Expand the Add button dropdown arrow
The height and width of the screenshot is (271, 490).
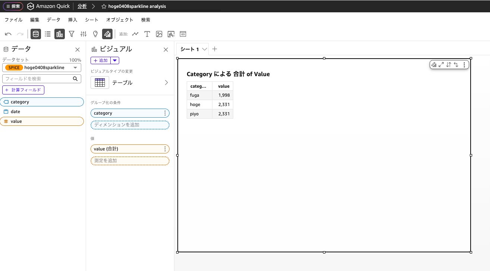(115, 60)
